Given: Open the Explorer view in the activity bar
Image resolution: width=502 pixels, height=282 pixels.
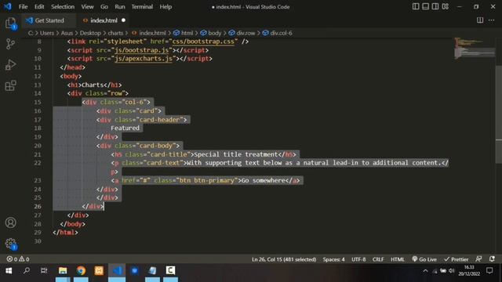Looking at the screenshot, I should [x=10, y=23].
